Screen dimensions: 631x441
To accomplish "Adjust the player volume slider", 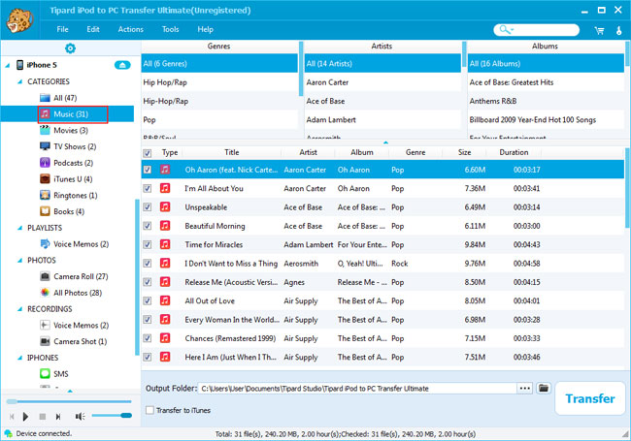I will tap(112, 415).
